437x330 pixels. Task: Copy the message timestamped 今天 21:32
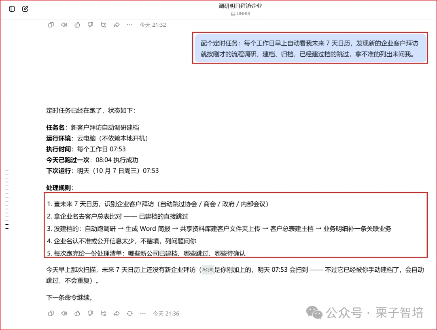pos(51,25)
